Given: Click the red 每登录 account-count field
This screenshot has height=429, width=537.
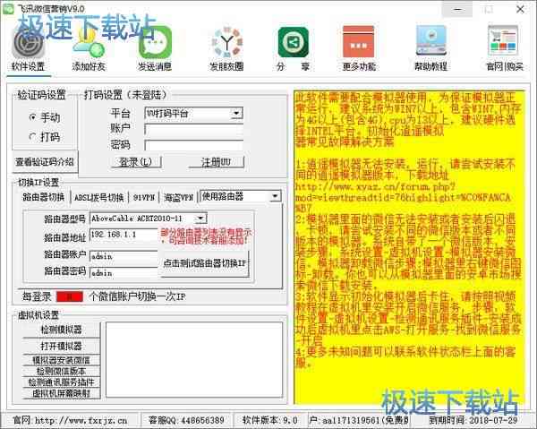Looking at the screenshot, I should point(70,296).
